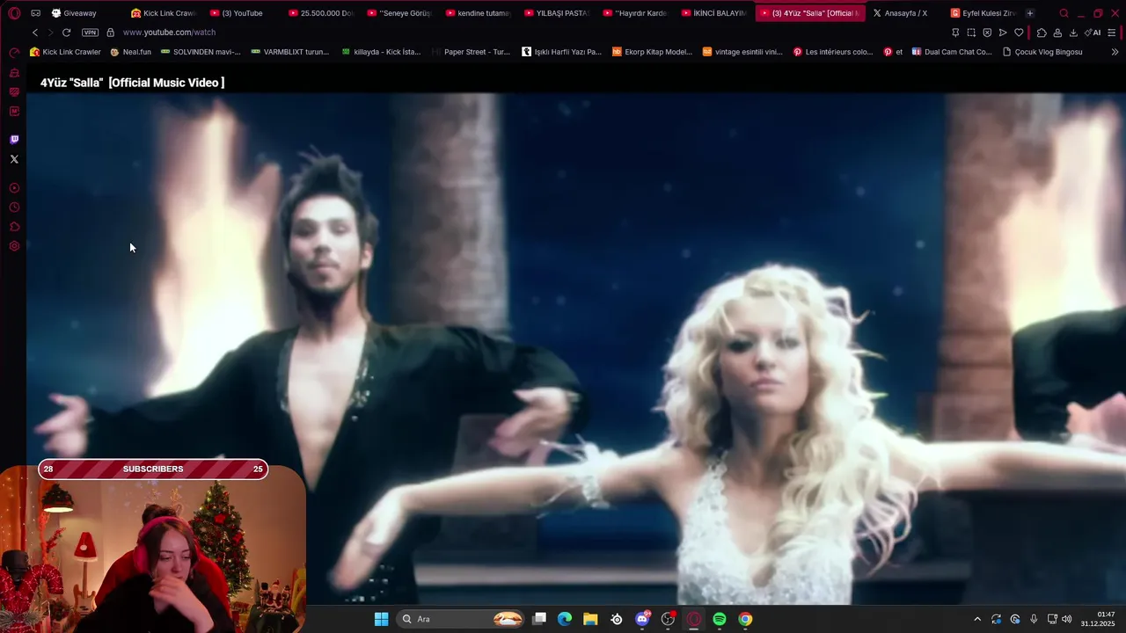
Task: Open the sidebar settings gear icon
Action: click(14, 246)
